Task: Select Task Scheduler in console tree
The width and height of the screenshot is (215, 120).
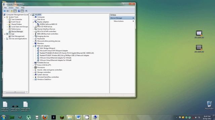Action: click(x=16, y=19)
